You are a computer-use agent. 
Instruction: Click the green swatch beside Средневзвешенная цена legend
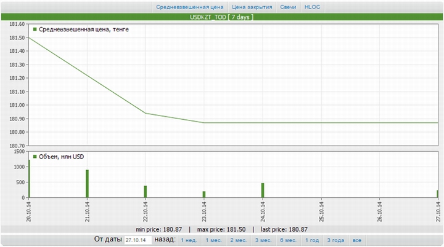tap(35, 29)
